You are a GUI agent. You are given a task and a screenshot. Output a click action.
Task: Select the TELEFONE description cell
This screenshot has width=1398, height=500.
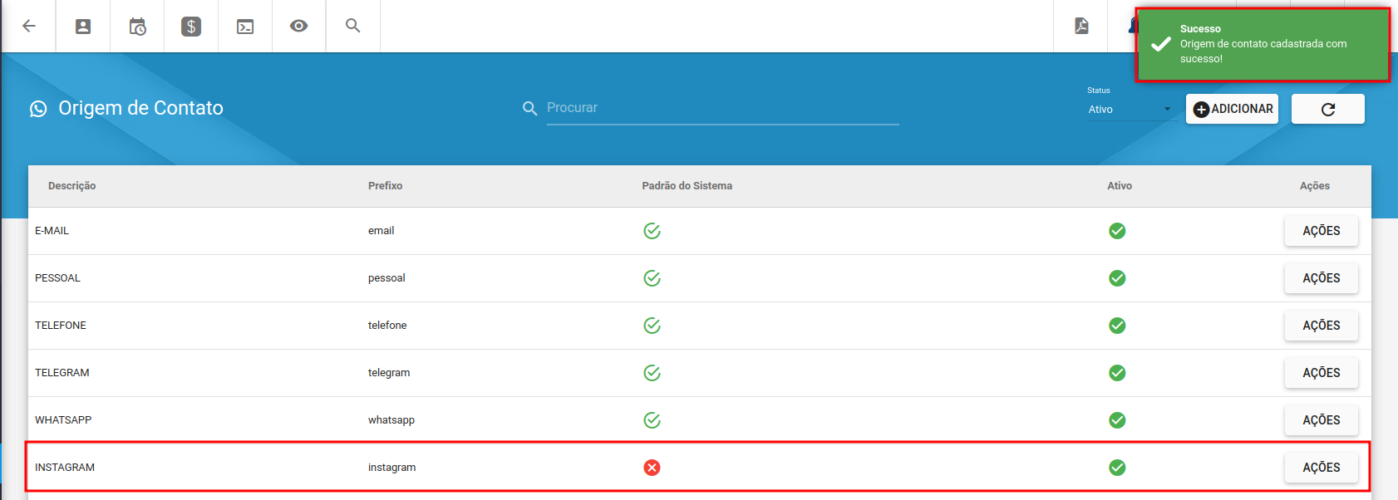pyautogui.click(x=61, y=326)
